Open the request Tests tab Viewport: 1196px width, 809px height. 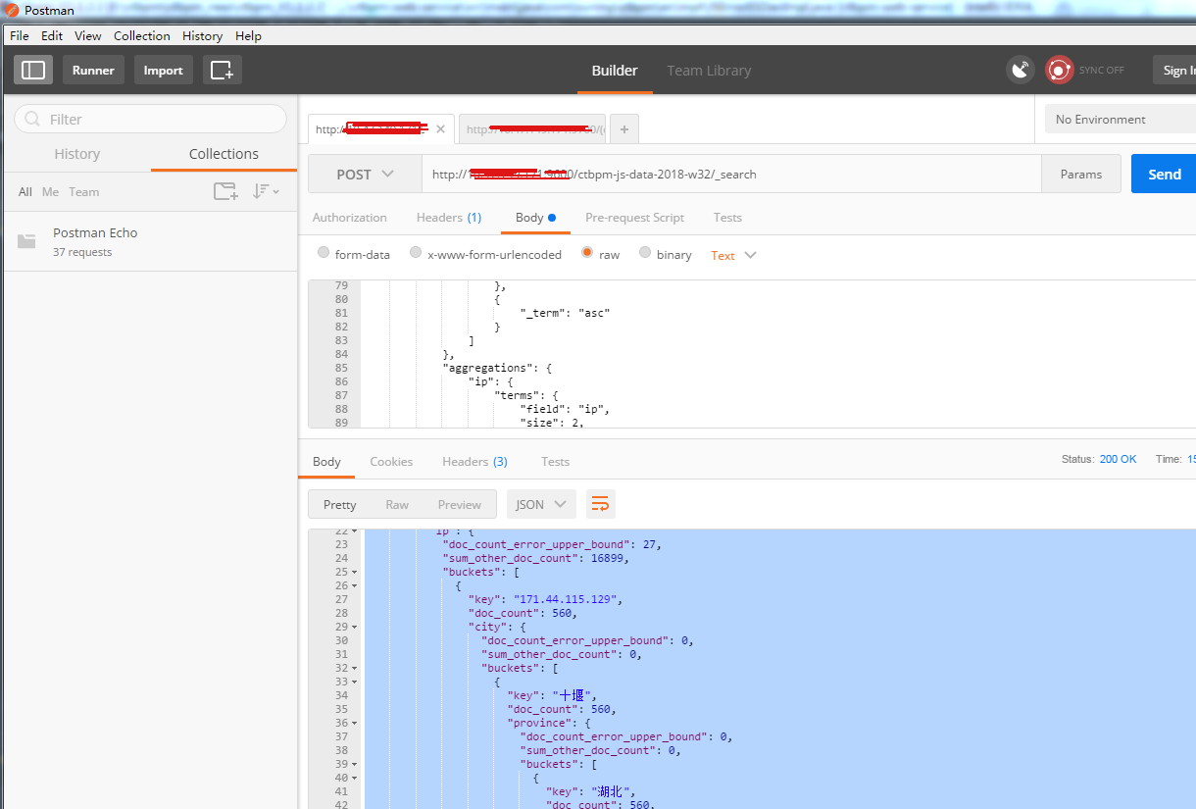click(x=727, y=218)
